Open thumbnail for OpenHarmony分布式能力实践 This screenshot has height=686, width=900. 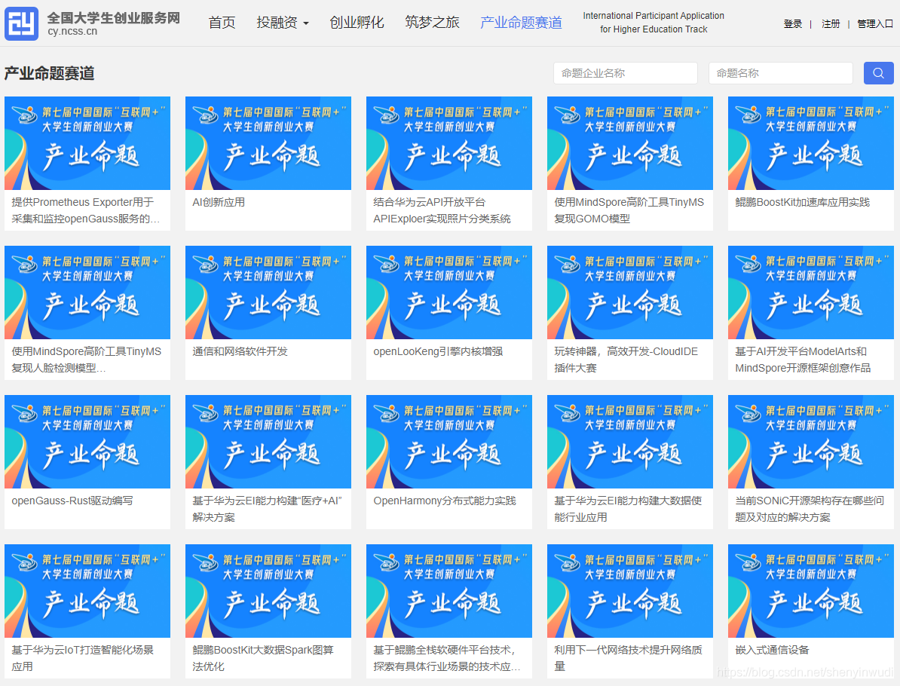pyautogui.click(x=448, y=442)
